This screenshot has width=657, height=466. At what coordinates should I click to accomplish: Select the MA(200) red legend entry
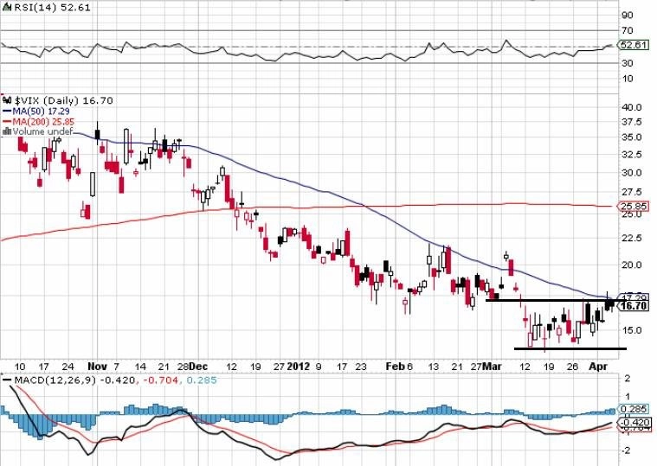[38, 122]
